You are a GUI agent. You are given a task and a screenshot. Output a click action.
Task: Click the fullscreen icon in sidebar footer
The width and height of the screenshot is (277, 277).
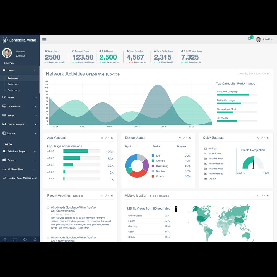15,239
